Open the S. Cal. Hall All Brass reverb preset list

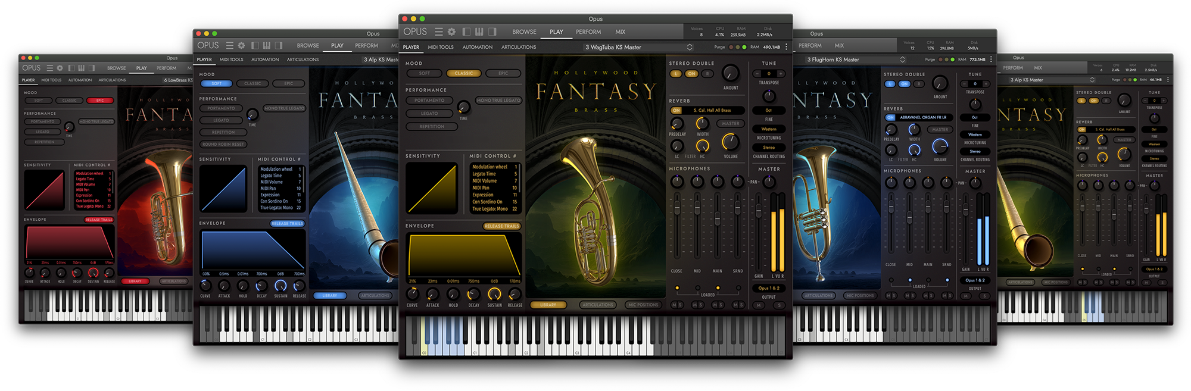pyautogui.click(x=712, y=111)
